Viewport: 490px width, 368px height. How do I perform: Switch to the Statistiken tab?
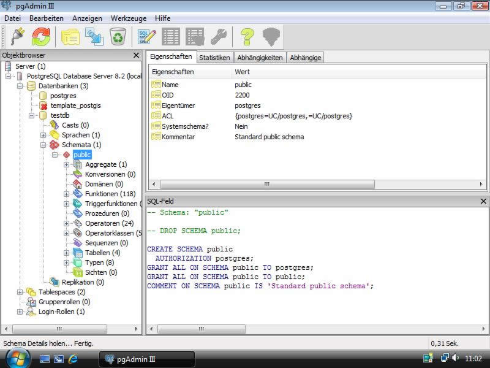tap(214, 58)
